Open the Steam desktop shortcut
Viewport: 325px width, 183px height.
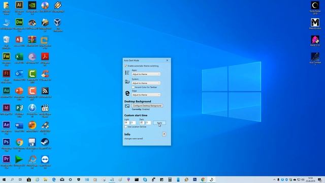coord(45,142)
